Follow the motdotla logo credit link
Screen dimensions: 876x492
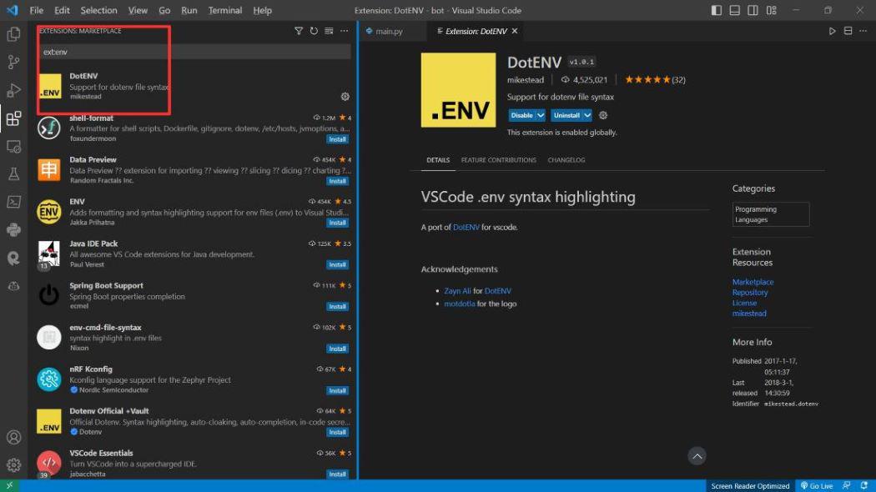pyautogui.click(x=459, y=304)
